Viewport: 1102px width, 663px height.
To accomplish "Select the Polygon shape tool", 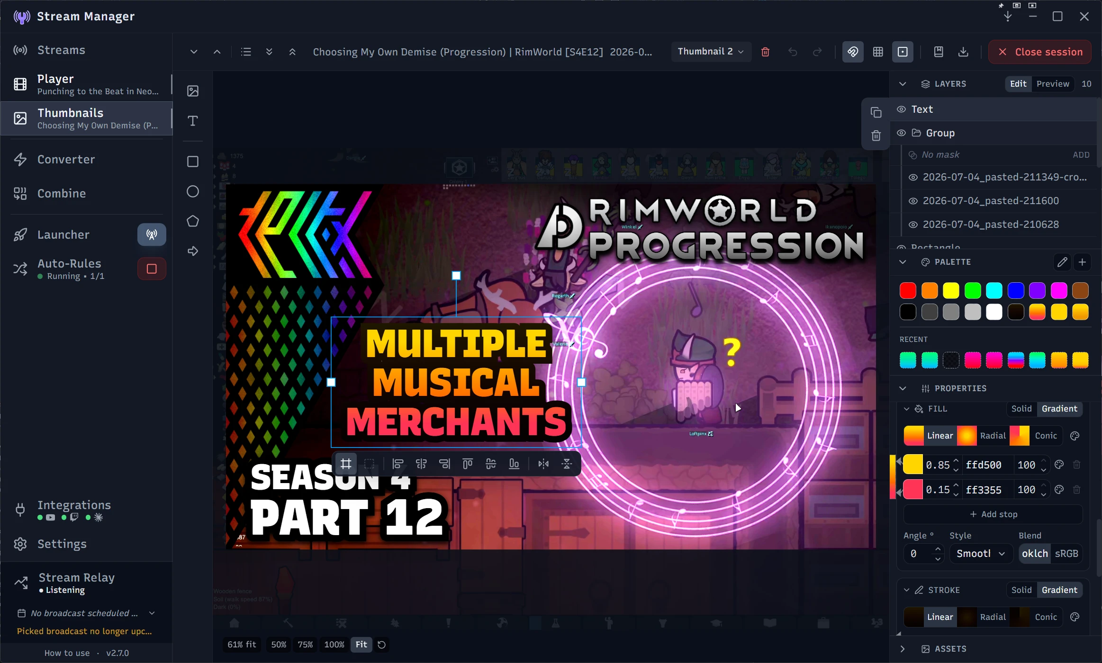I will point(193,221).
